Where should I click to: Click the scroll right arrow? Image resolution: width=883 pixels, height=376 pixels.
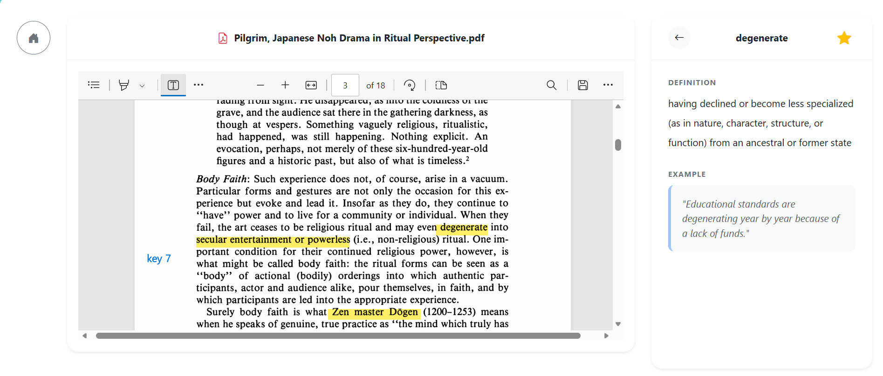(606, 336)
